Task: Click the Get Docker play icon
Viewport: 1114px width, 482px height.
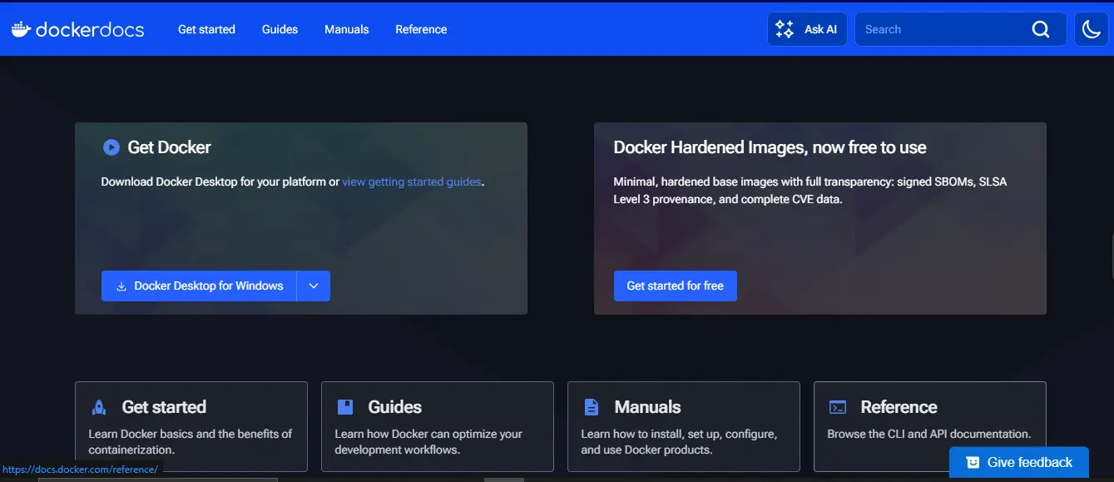Action: click(x=111, y=147)
